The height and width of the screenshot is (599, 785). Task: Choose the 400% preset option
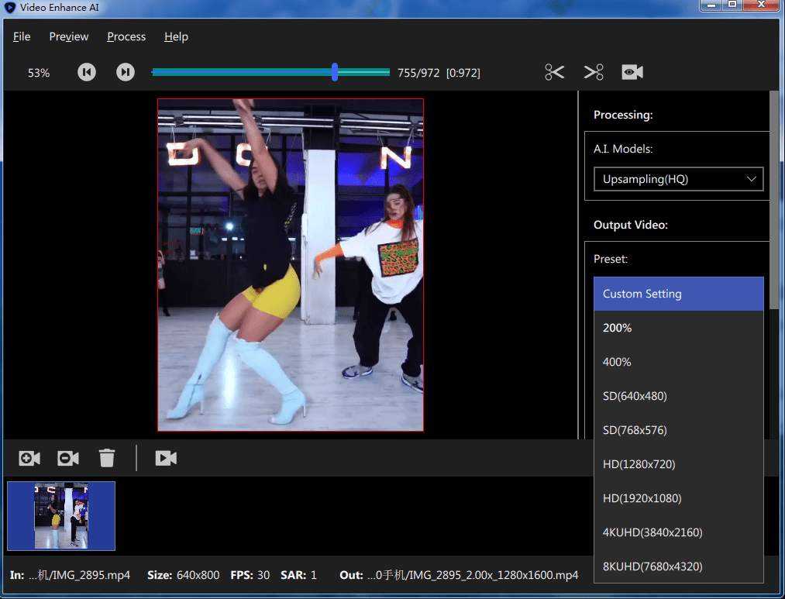[678, 362]
